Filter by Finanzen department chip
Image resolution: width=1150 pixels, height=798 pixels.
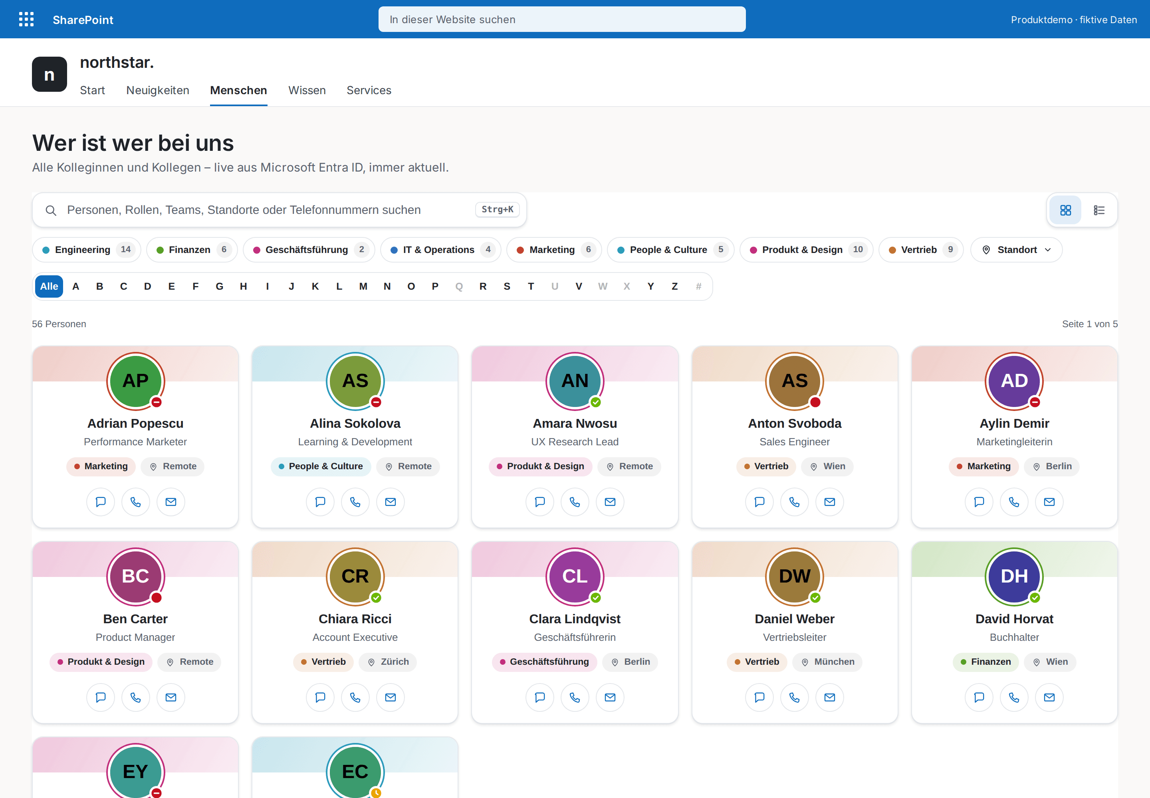click(192, 249)
